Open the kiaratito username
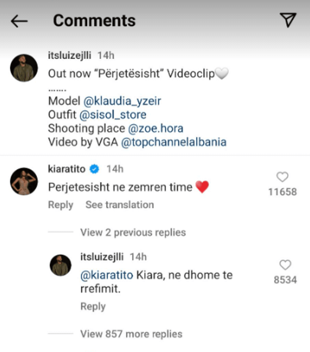The width and height of the screenshot is (310, 352). click(x=67, y=169)
